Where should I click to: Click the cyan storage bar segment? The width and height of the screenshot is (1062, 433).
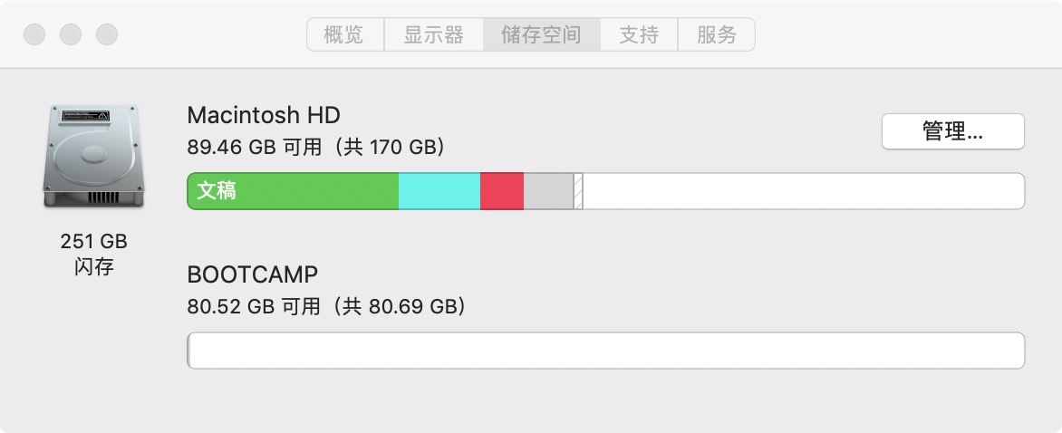coord(439,191)
